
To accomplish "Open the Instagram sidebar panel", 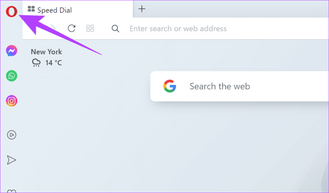I will [12, 101].
